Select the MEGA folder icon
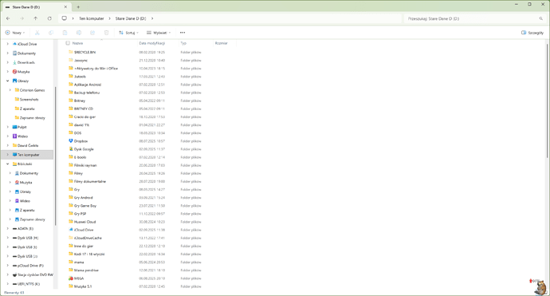Screen dimensions: 550x296 click(x=71, y=278)
